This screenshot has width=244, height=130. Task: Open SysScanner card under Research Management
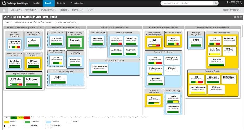pyautogui.click(x=216, y=62)
